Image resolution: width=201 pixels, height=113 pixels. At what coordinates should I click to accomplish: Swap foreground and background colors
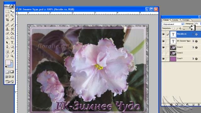[x=12, y=61]
